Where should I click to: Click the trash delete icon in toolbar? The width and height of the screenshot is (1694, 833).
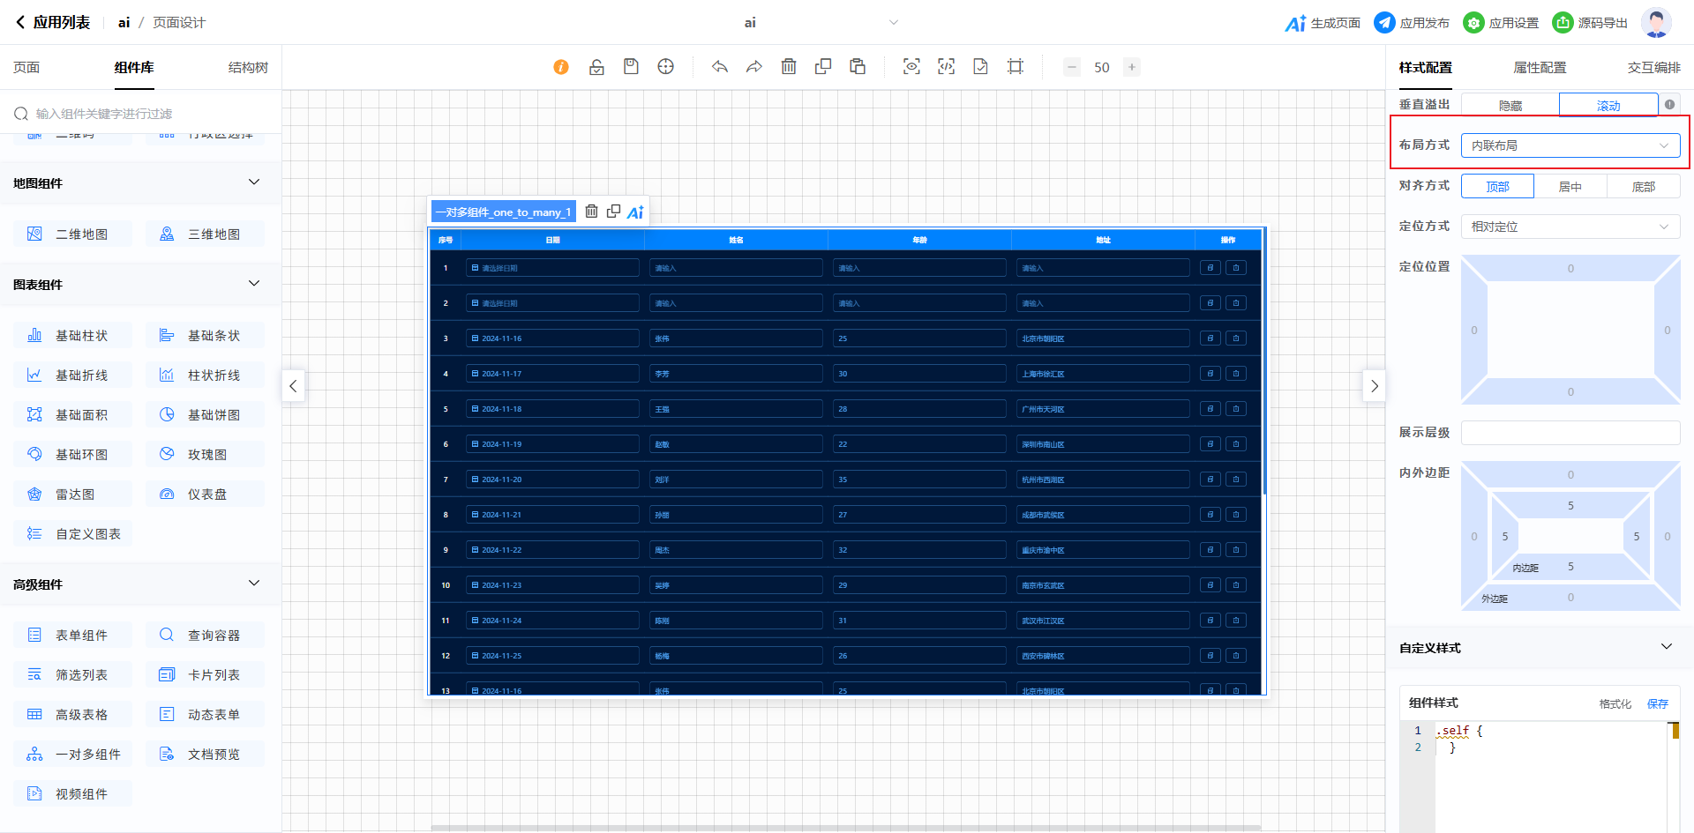[x=789, y=67]
